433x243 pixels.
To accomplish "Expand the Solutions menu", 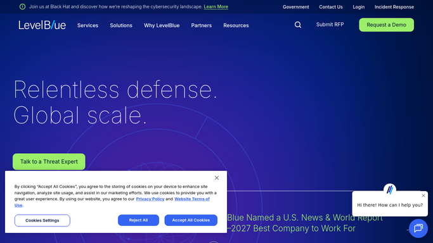I will click(x=121, y=25).
